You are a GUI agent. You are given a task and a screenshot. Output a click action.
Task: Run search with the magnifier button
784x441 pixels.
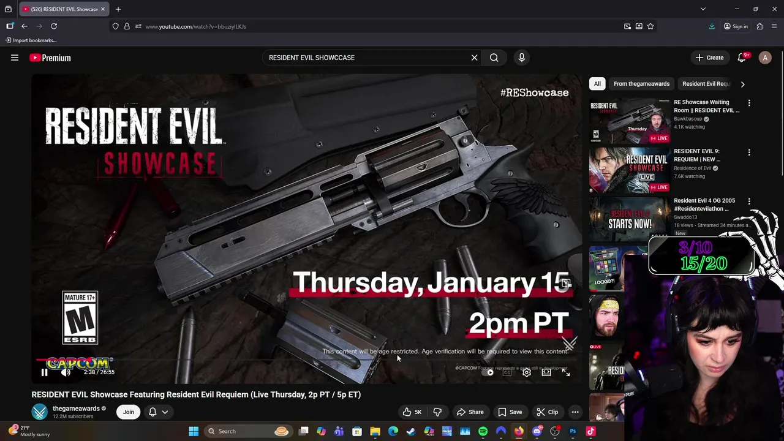click(x=494, y=58)
